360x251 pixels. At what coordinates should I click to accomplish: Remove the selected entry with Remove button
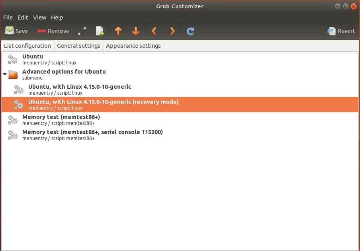coord(53,31)
